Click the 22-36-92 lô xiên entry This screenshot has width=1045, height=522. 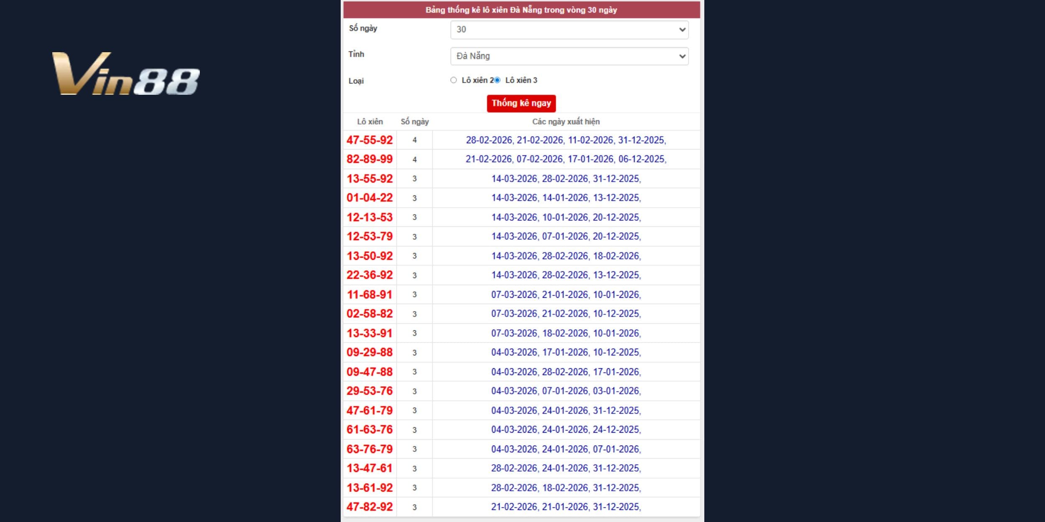pyautogui.click(x=370, y=275)
